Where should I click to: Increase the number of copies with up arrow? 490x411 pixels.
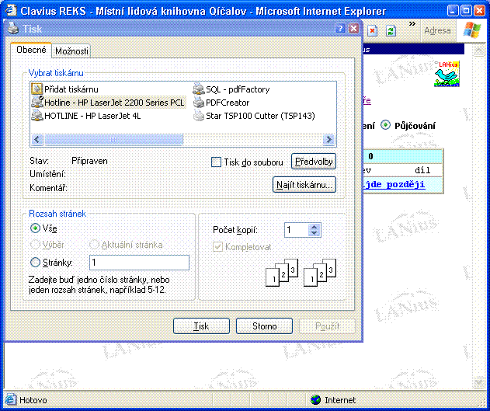click(x=314, y=227)
